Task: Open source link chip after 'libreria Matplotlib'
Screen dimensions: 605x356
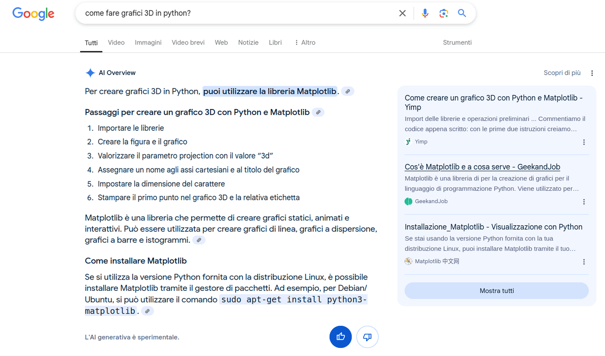Action: 348,91
